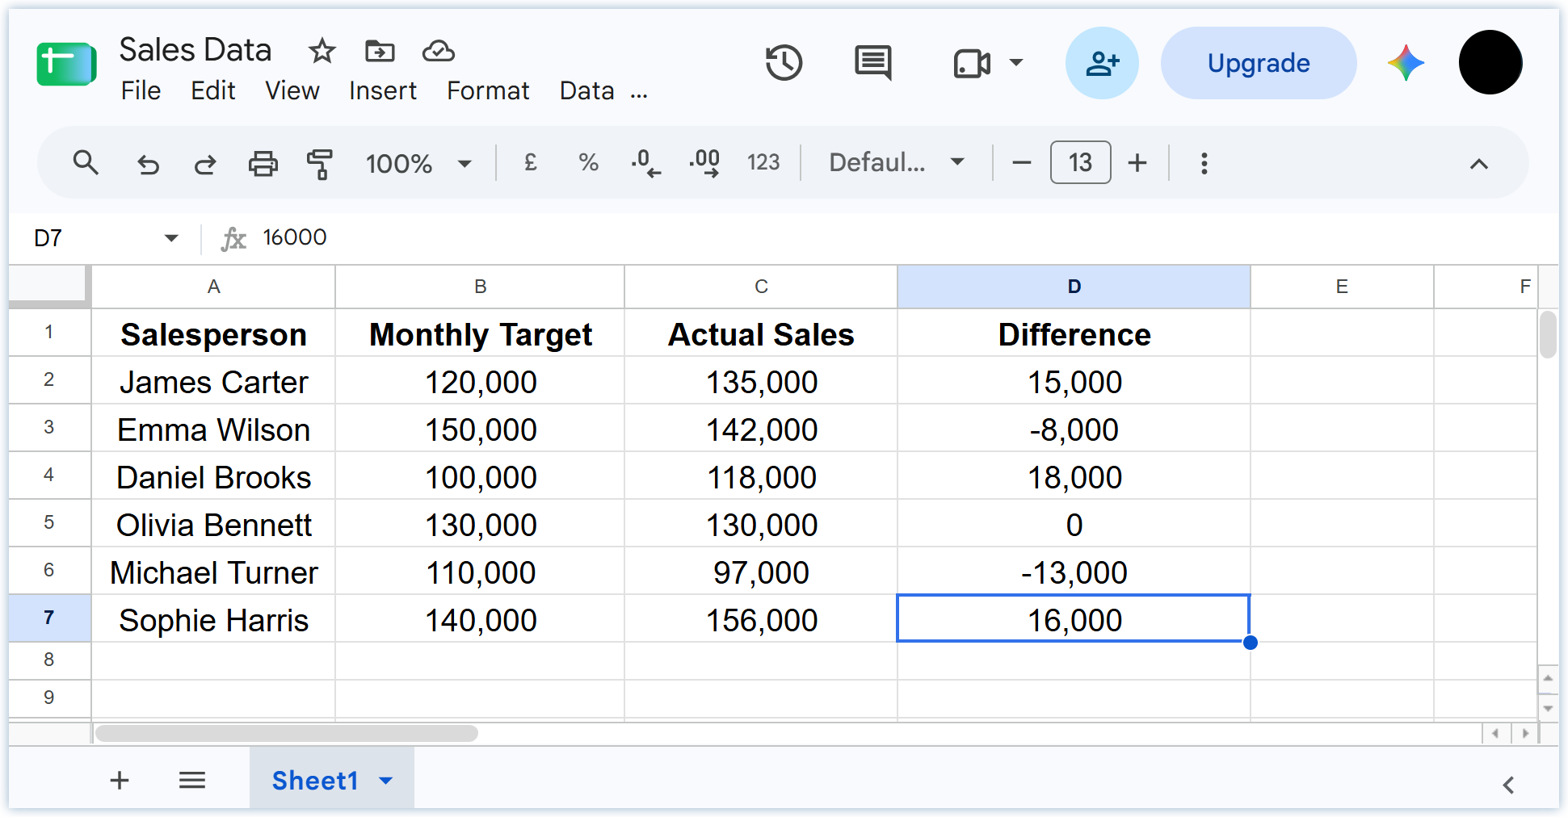Viewport: 1568px width, 817px height.
Task: Click the D7 name box
Action: click(89, 238)
